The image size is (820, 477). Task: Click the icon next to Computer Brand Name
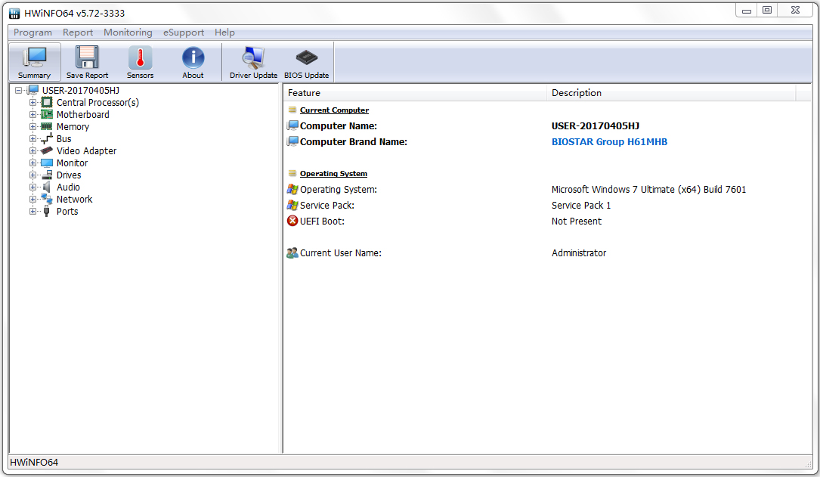click(292, 141)
